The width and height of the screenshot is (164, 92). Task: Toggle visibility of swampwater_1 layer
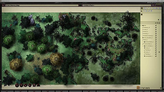coord(156,56)
